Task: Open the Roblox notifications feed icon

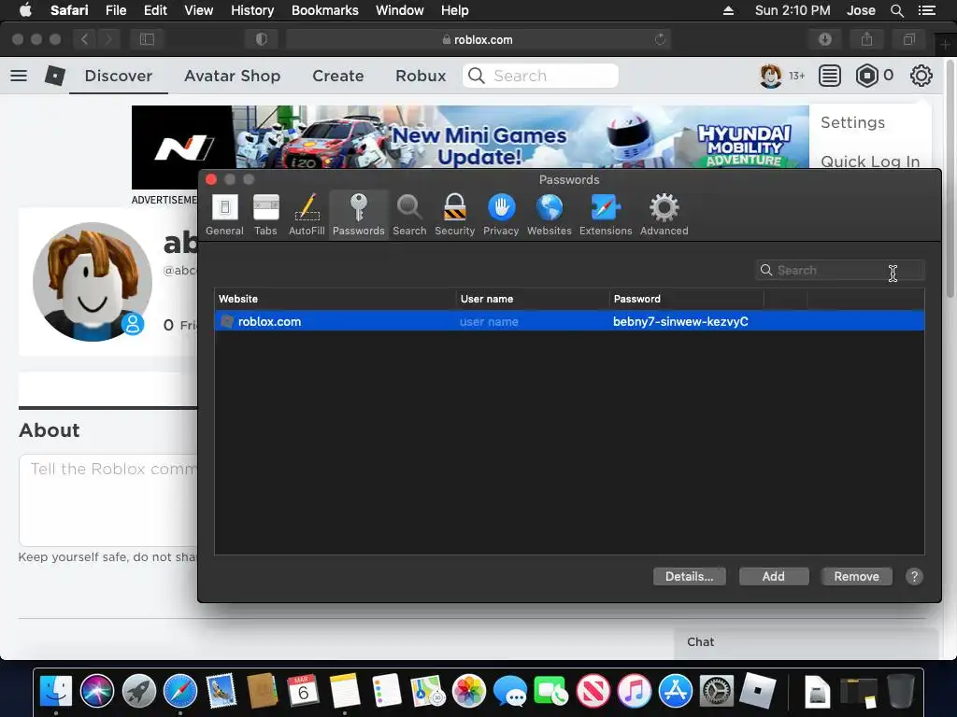Action: tap(830, 76)
